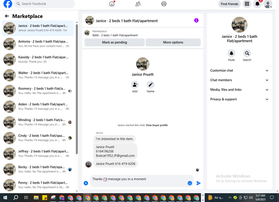Click message 'I'm interested in this item.'

point(114,139)
